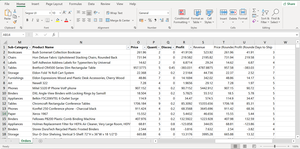Switch to the Insert tab
The width and height of the screenshot is (300, 149).
[x=35, y=4]
